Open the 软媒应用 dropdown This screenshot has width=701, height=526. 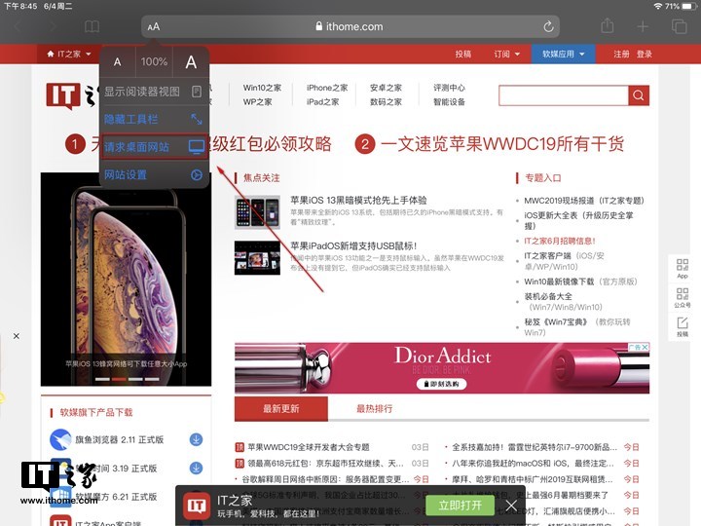coord(563,55)
